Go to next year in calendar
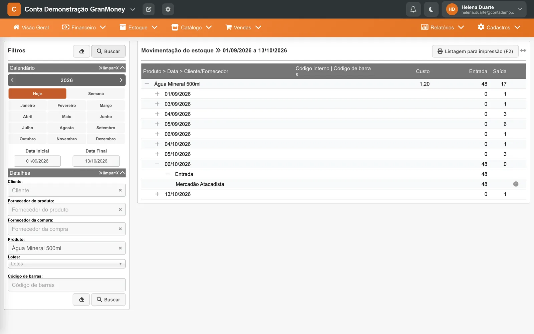This screenshot has height=334, width=534. click(121, 80)
